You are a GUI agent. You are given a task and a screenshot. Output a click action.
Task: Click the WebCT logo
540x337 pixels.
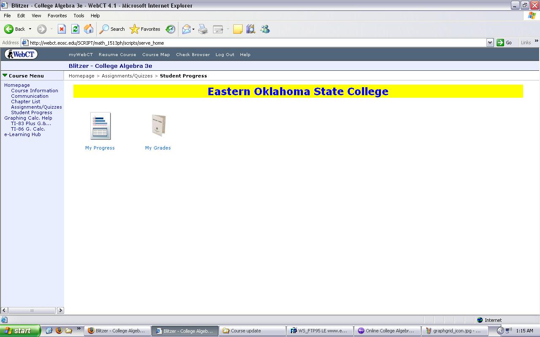[x=21, y=54]
